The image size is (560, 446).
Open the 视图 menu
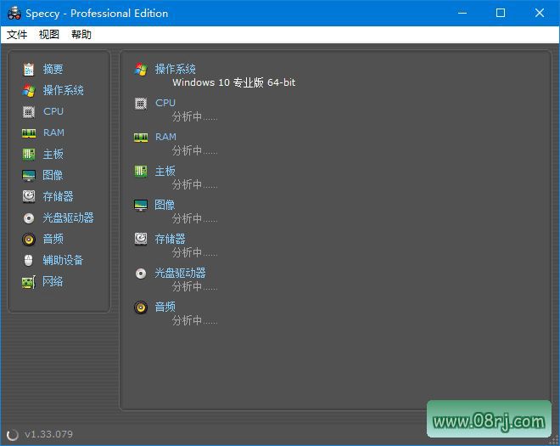[49, 35]
